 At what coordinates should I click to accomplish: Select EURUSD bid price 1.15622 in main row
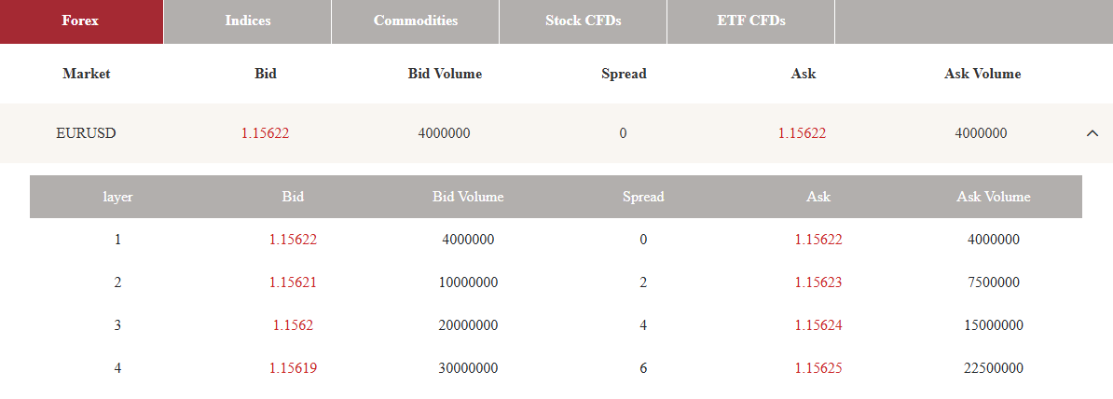(x=266, y=132)
